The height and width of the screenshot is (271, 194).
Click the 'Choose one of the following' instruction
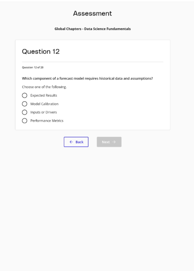44,87
